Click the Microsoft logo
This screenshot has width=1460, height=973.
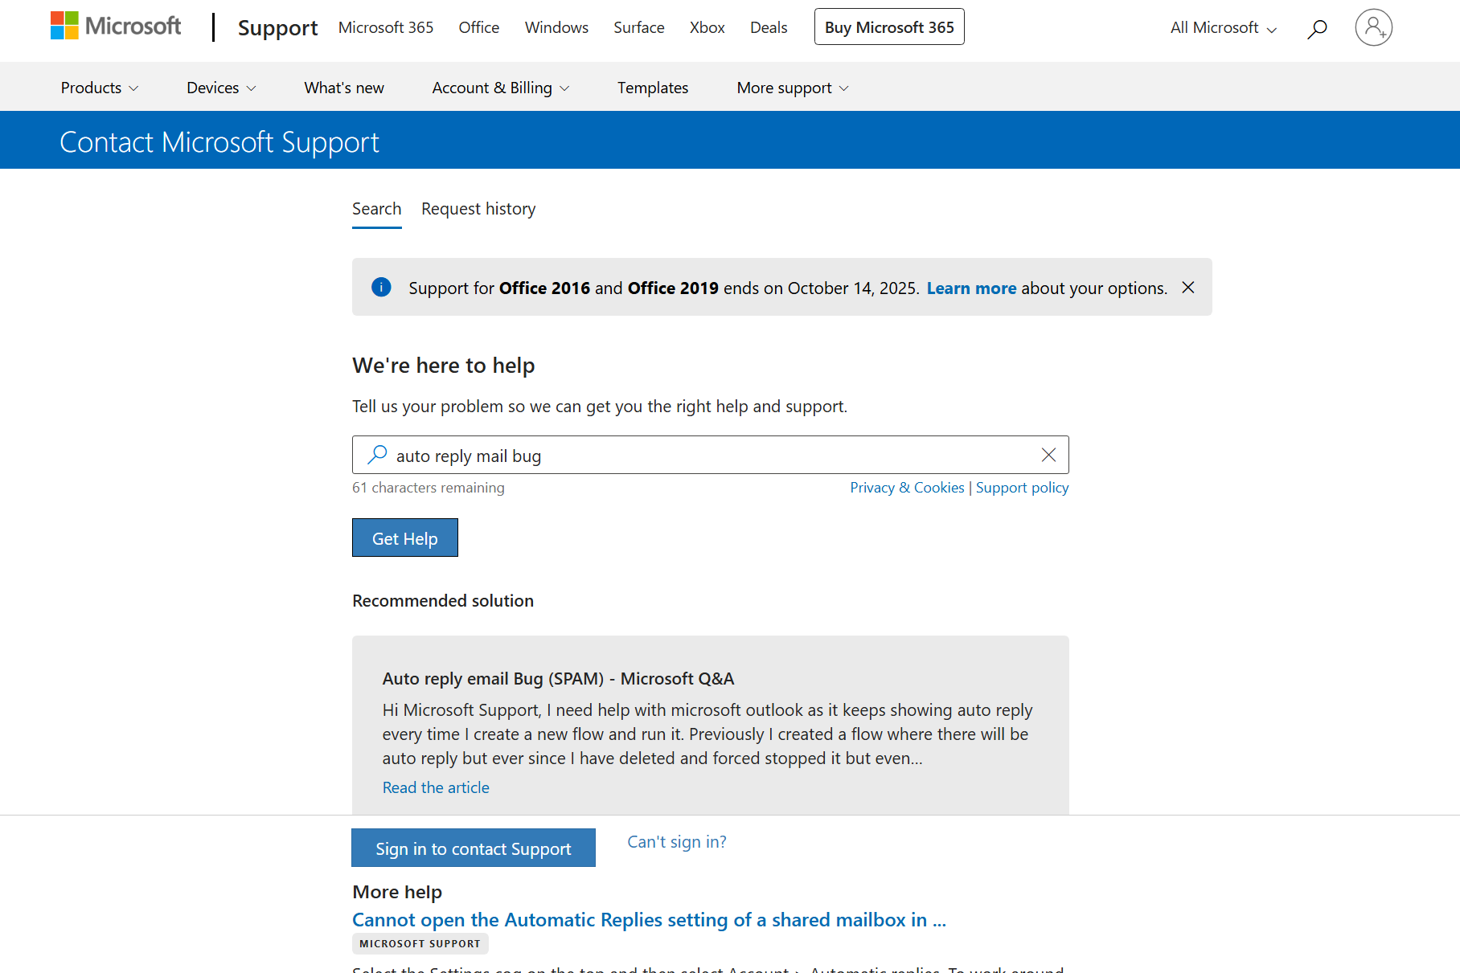pos(116,26)
